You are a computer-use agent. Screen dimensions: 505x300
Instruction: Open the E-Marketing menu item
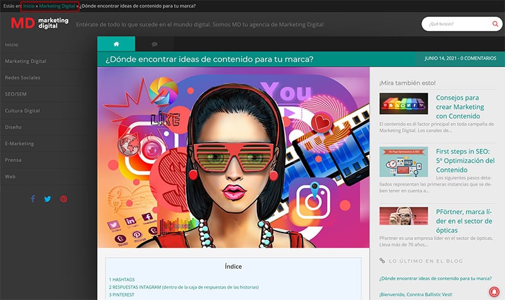coord(20,144)
